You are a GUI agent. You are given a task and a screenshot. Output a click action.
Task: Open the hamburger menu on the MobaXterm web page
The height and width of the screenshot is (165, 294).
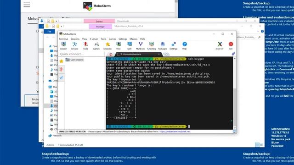27,5
